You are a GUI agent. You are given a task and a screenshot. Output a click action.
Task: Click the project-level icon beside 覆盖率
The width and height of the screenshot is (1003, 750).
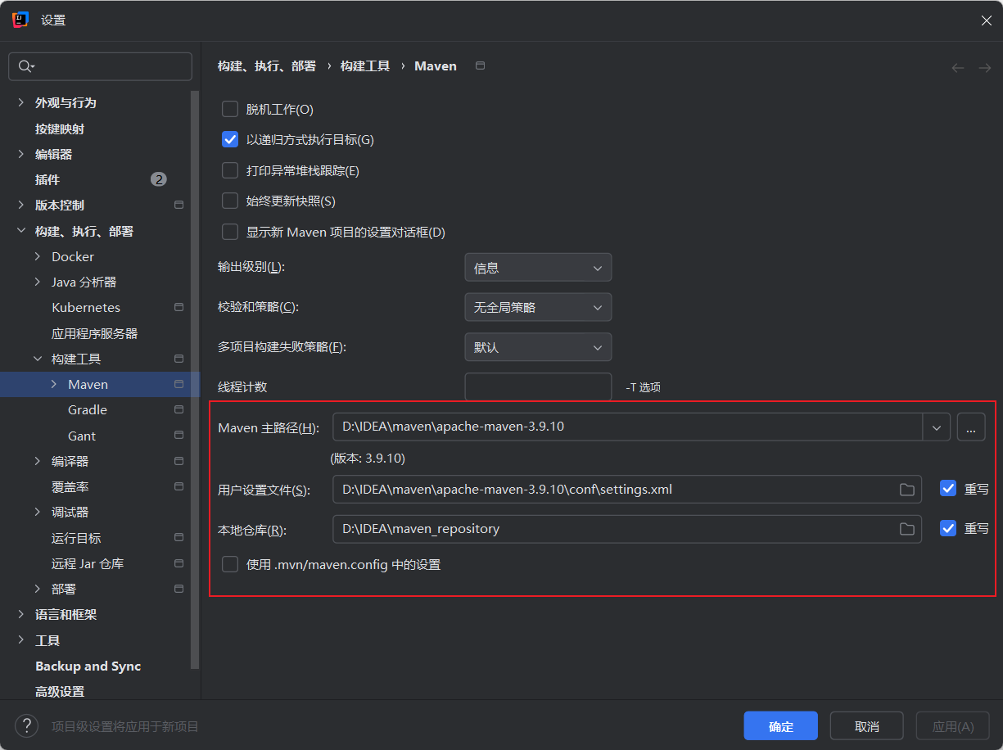(178, 486)
